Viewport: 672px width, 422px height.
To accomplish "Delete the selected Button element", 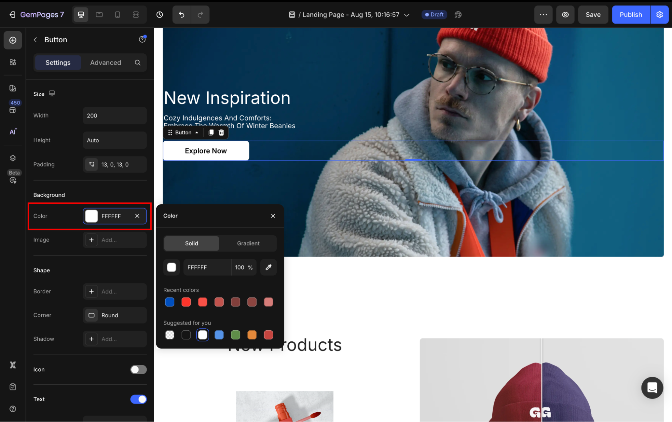I will (222, 133).
